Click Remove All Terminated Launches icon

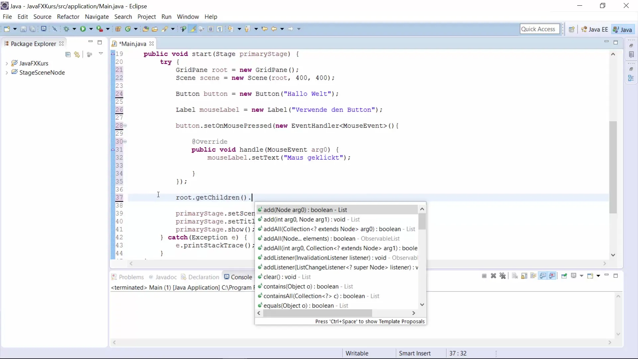[x=503, y=276]
